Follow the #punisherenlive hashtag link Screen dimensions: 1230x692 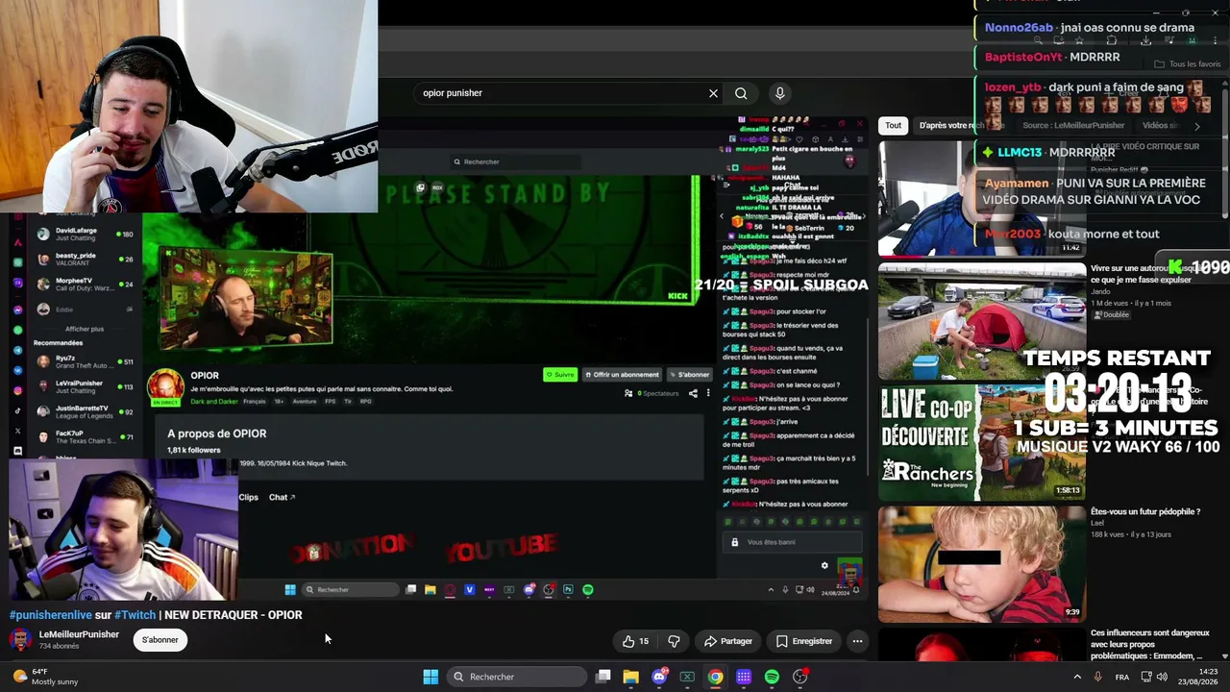click(51, 615)
